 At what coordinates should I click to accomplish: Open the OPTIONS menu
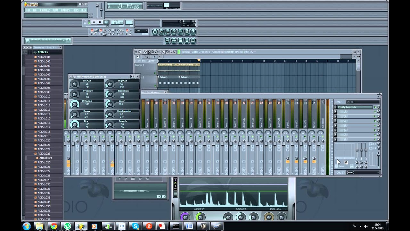click(65, 10)
